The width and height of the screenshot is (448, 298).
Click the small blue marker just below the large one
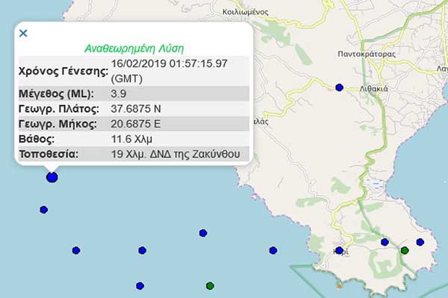[43, 210]
